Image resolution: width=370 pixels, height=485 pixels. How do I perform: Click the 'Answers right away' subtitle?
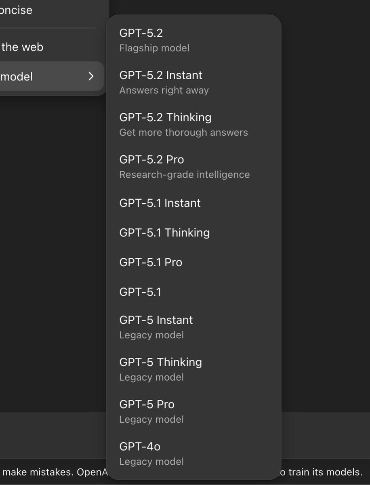tap(164, 90)
